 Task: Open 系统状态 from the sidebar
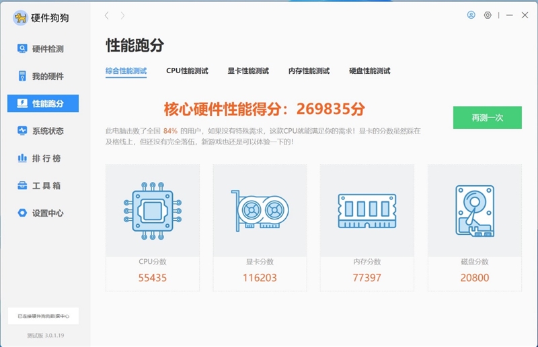(x=43, y=130)
